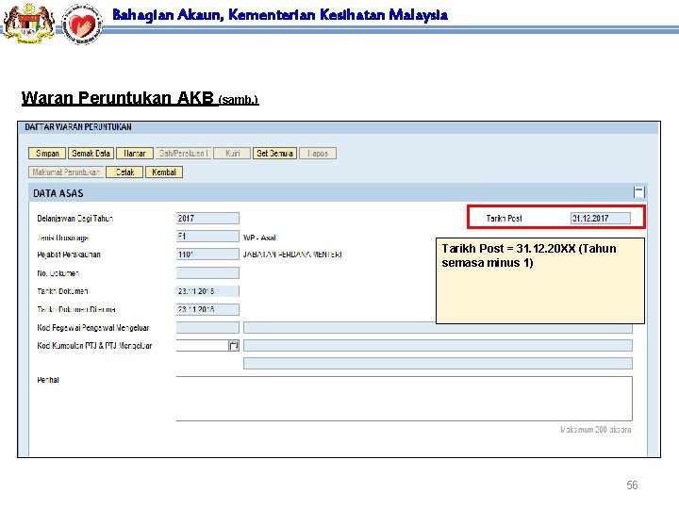
Task: Click the PTJ description field beside lookup
Action: coord(438,345)
